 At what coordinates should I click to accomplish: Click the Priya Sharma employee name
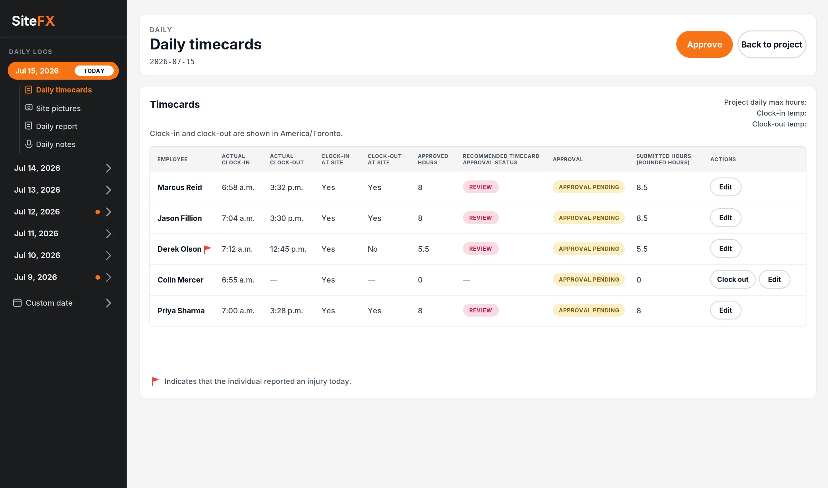(181, 311)
